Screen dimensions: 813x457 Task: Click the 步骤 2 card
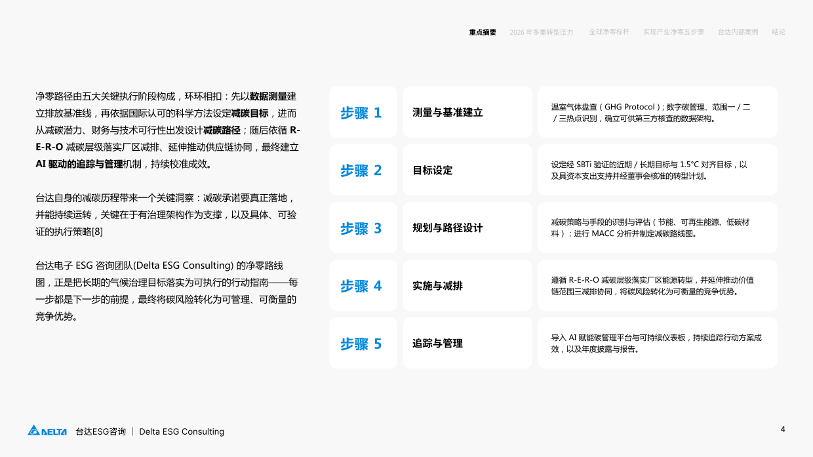coord(363,170)
